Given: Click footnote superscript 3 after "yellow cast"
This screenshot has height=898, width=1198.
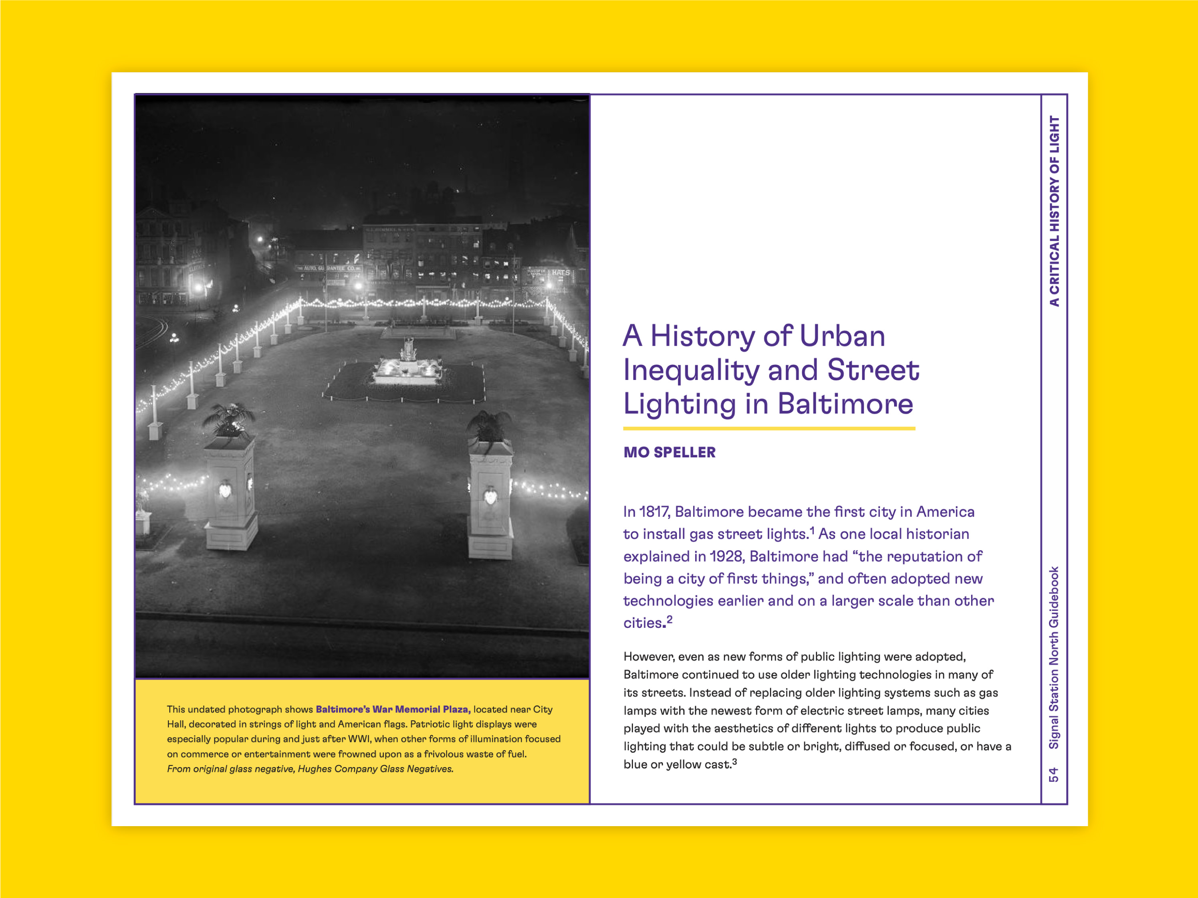Looking at the screenshot, I should (734, 762).
